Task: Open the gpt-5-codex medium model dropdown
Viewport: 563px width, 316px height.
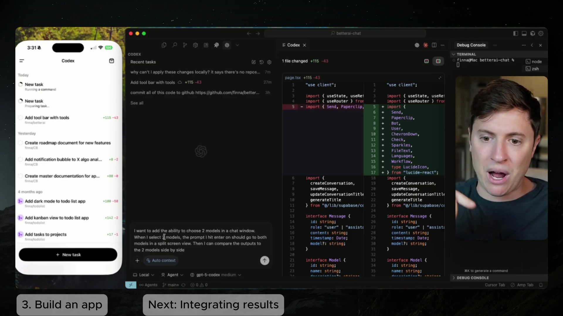Action: (x=216, y=275)
